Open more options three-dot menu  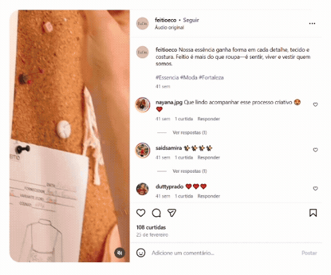click(x=312, y=24)
